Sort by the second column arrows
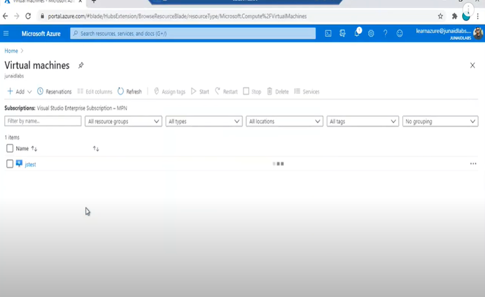This screenshot has height=297, width=485. (x=96, y=149)
